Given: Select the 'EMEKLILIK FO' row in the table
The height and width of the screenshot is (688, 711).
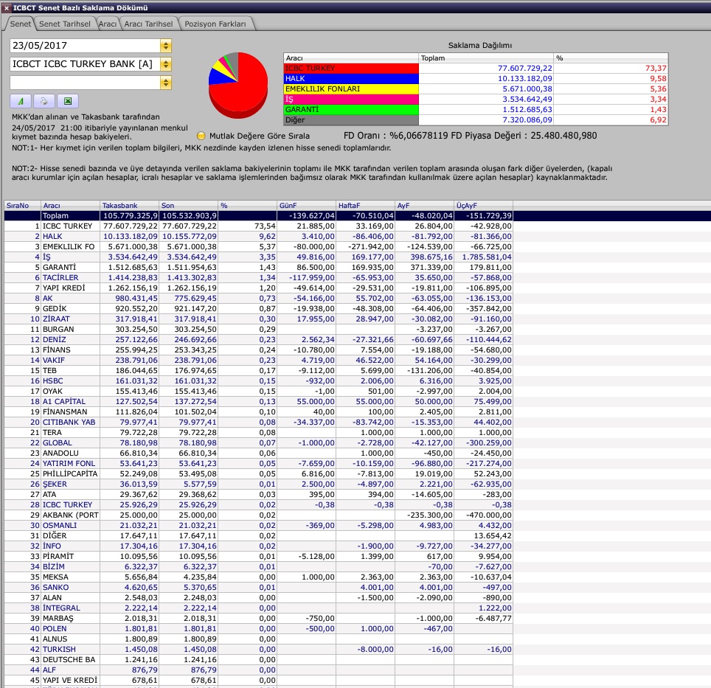Looking at the screenshot, I should [x=258, y=247].
